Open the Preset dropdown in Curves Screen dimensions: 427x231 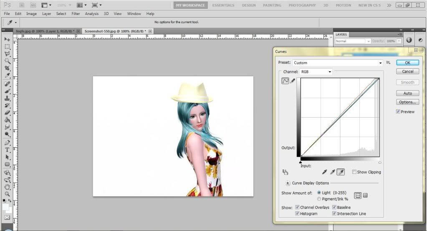(338, 63)
